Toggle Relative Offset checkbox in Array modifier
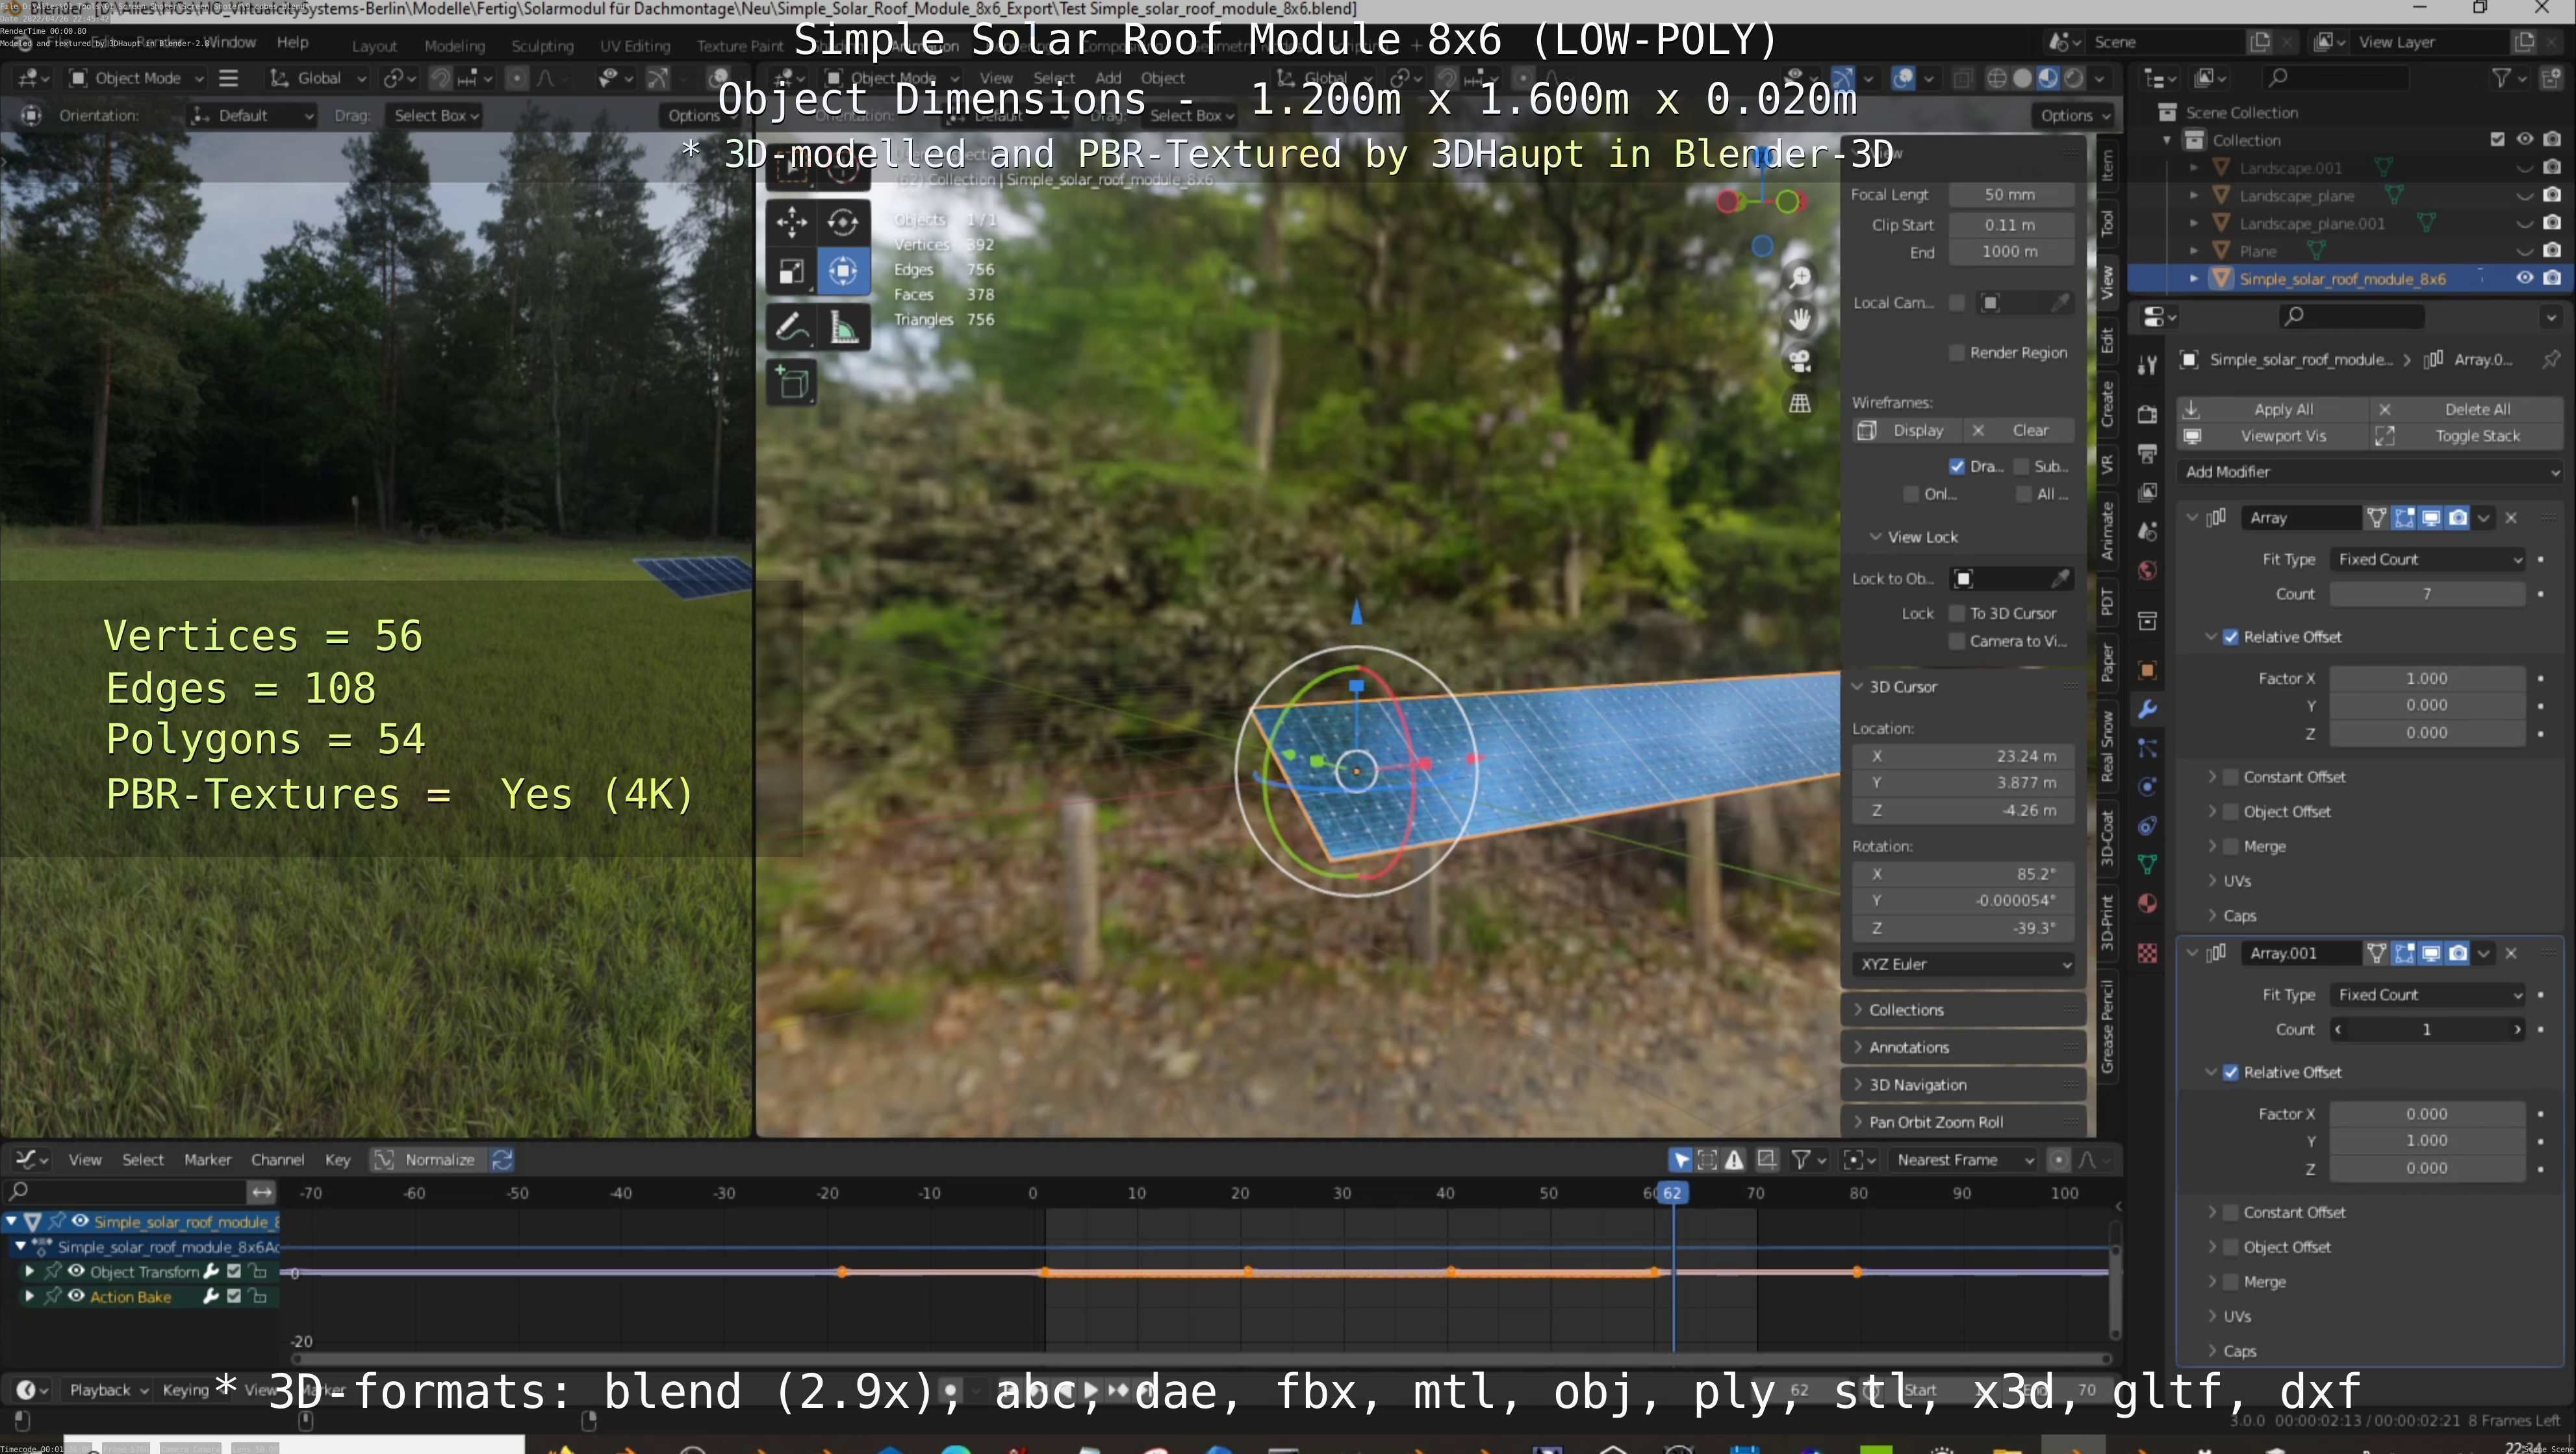2576x1454 pixels. 2230,636
